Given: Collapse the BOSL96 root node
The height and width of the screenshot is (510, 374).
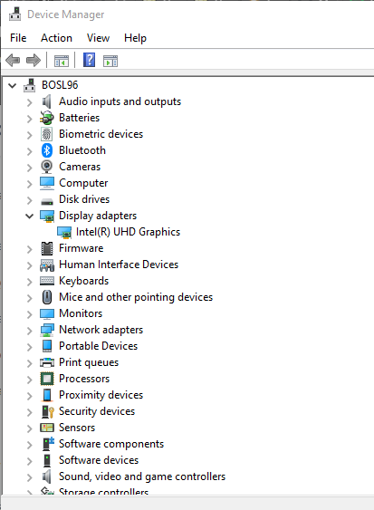Looking at the screenshot, I should (13, 86).
